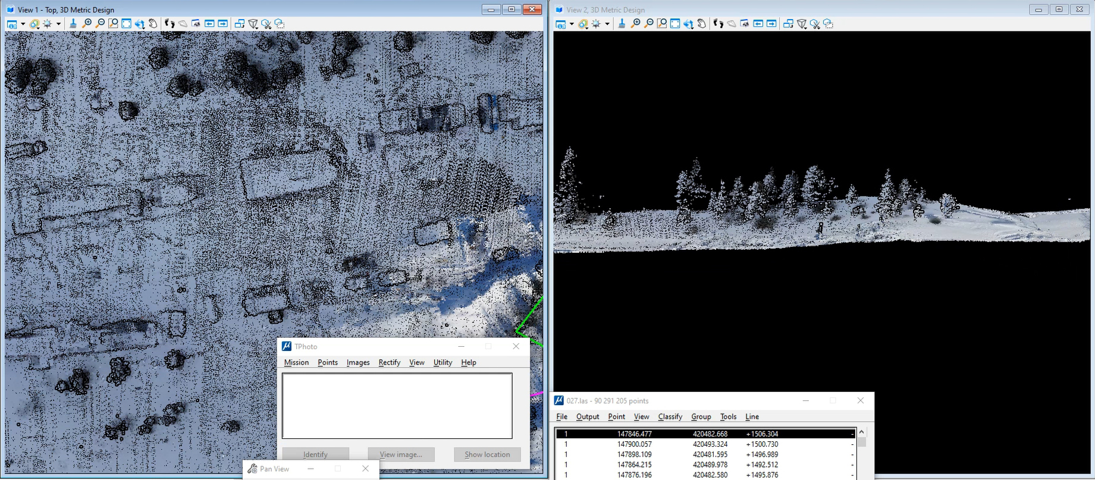Choose Window Area tool in View 2
The width and height of the screenshot is (1095, 480).
point(662,24)
